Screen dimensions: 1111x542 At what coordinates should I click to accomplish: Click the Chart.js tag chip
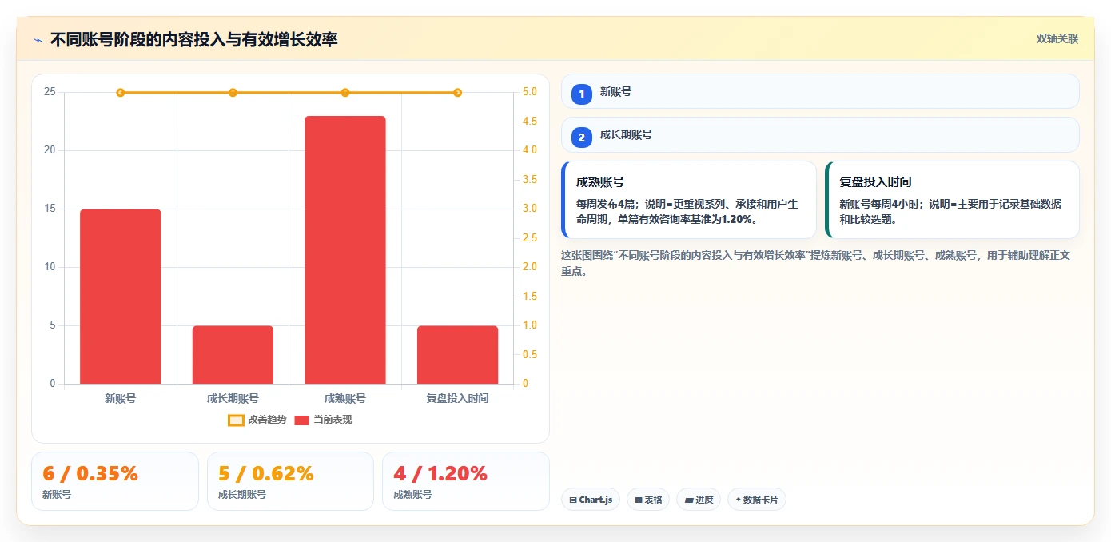point(591,500)
